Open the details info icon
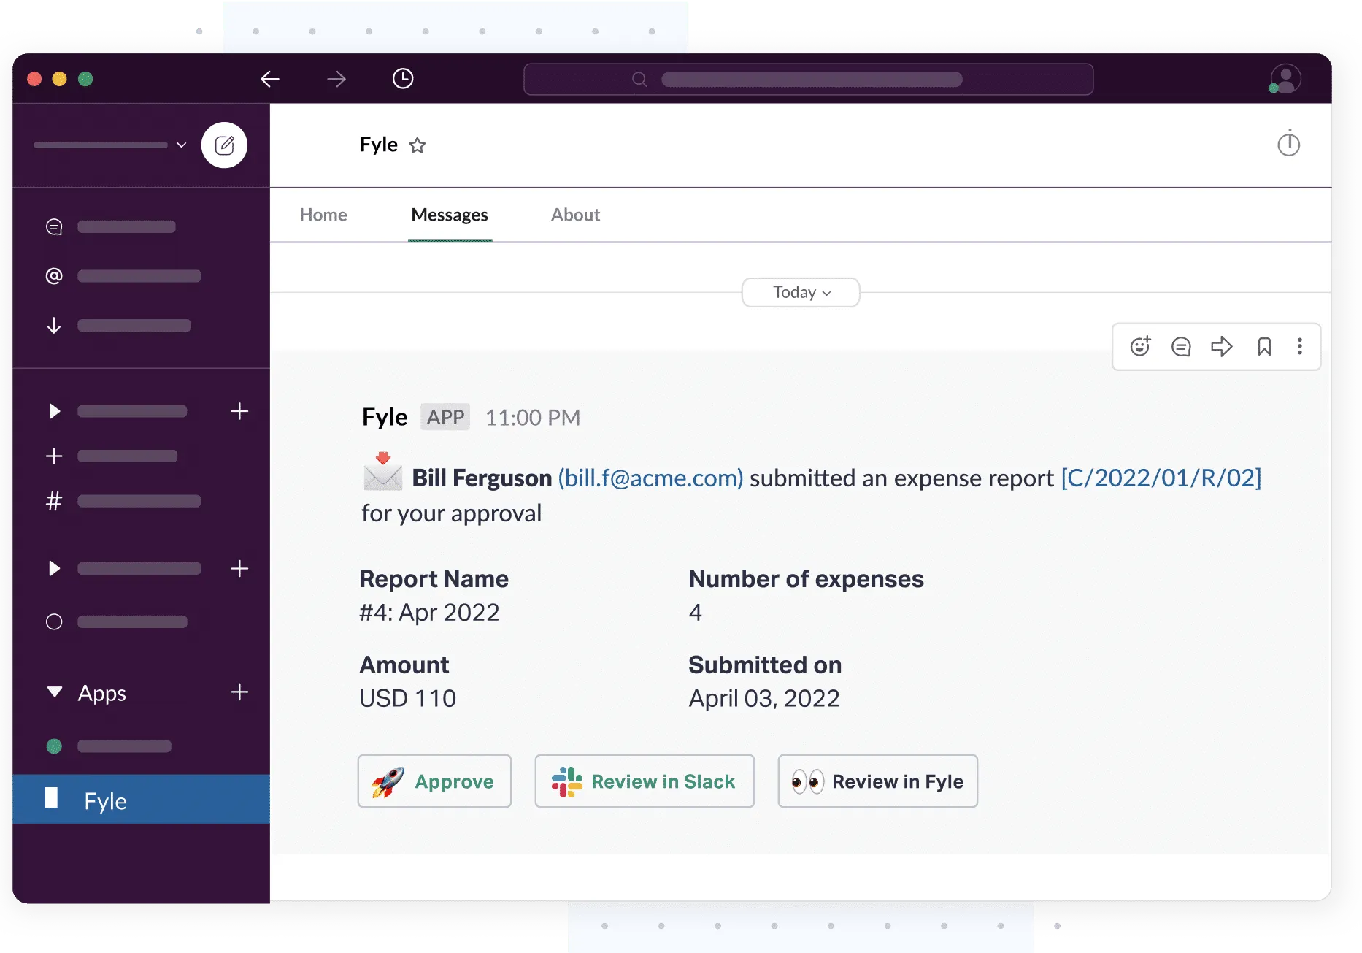The height and width of the screenshot is (953, 1362). [1288, 143]
